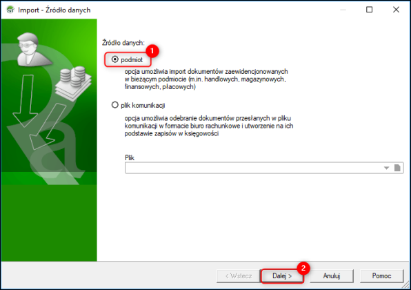Close the Import – Źródło danych window

pyautogui.click(x=396, y=10)
